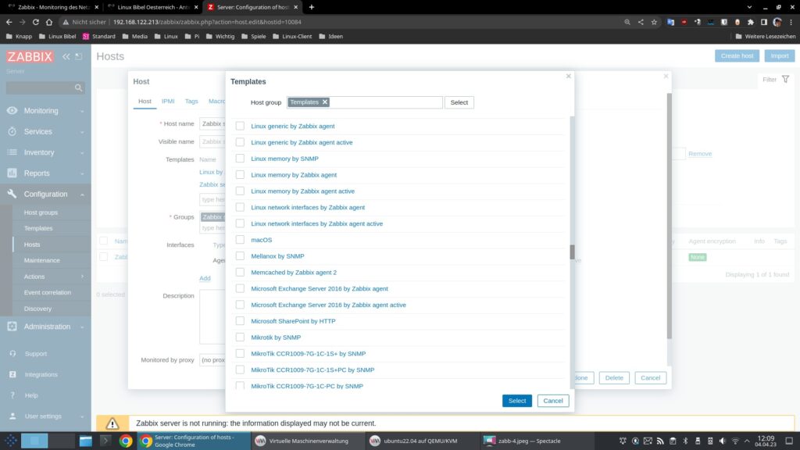Open the file manager in the taskbar

[x=85, y=441]
